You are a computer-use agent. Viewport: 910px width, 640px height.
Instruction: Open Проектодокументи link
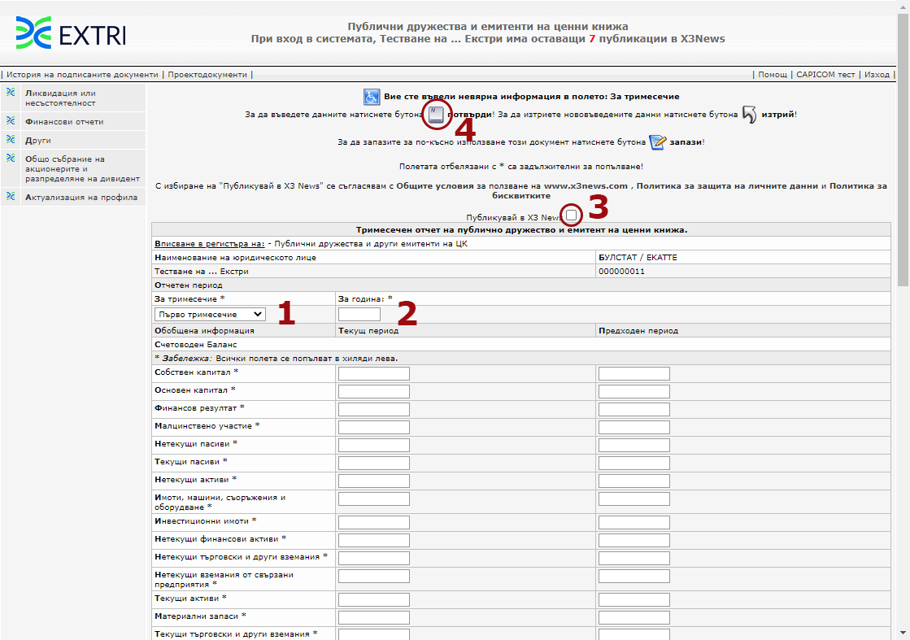coord(207,74)
